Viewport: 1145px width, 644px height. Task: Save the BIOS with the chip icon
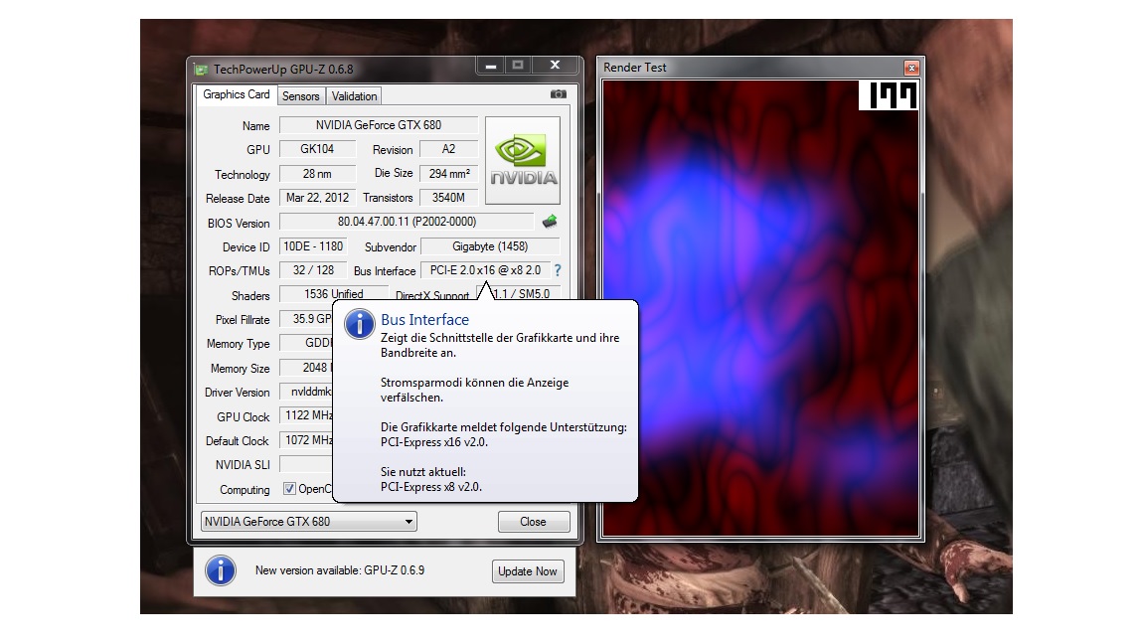click(550, 222)
